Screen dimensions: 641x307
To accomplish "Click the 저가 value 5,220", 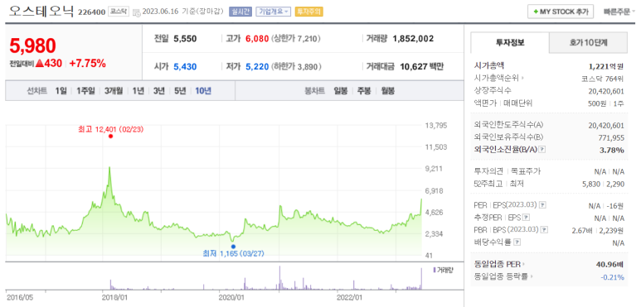I will coord(257,66).
